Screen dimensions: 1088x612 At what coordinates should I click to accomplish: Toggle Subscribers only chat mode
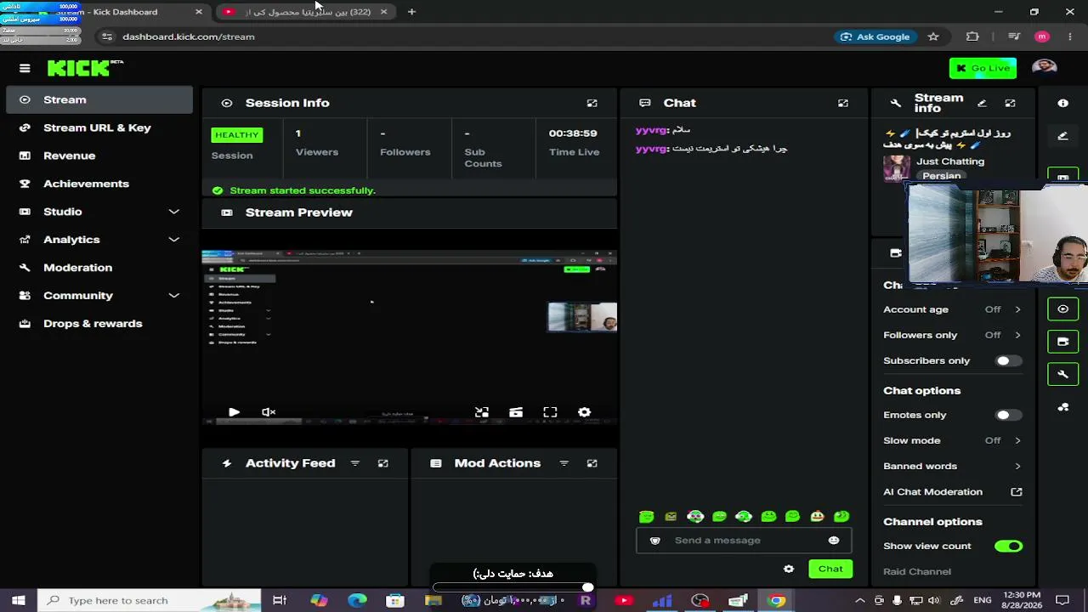tap(1008, 360)
